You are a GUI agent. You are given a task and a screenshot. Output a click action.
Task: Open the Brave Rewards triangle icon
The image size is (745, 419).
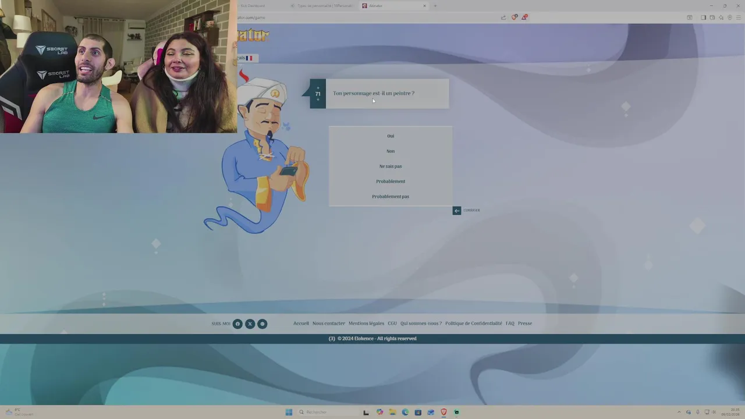(x=524, y=17)
